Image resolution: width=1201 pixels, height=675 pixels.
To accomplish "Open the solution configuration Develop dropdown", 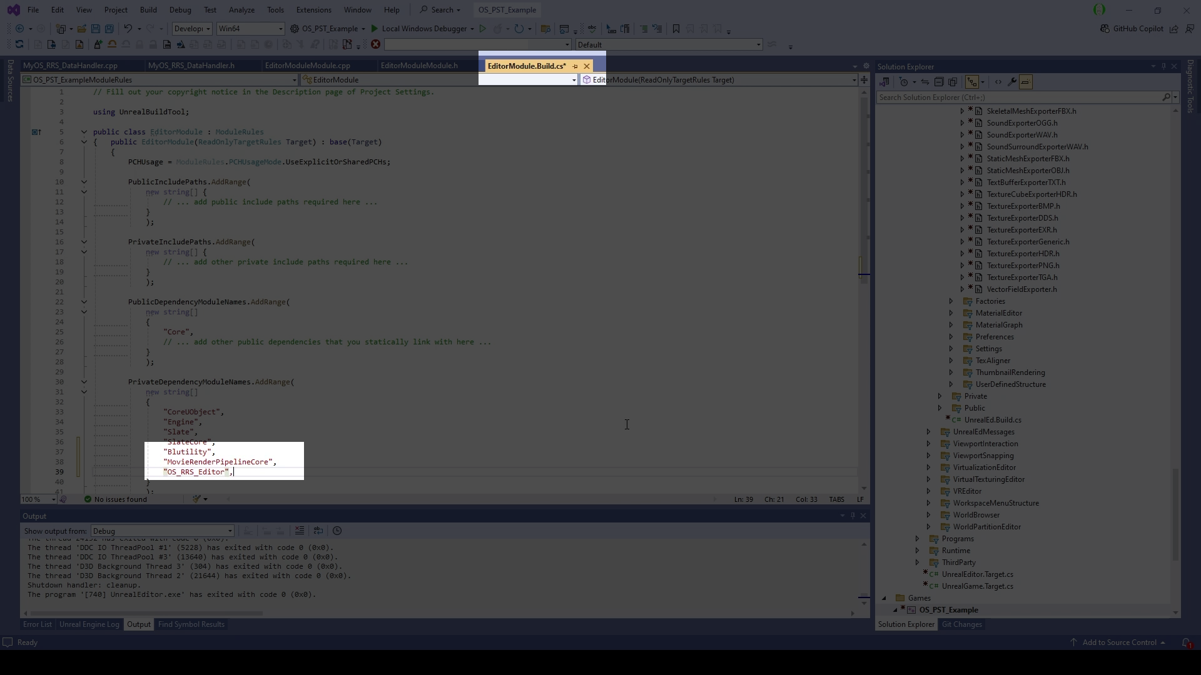I will tap(191, 29).
